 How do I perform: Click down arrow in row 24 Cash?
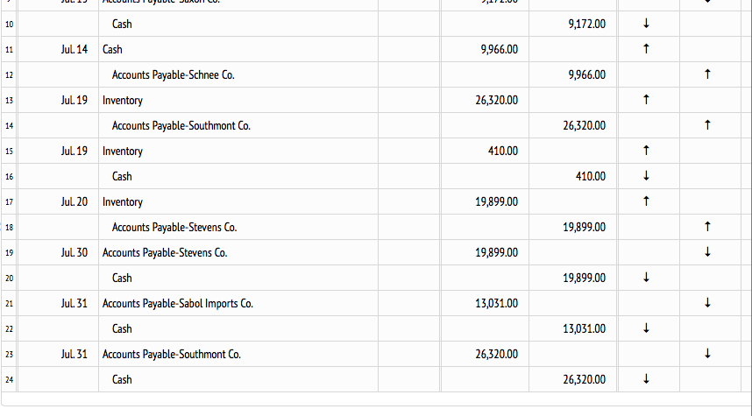646,379
